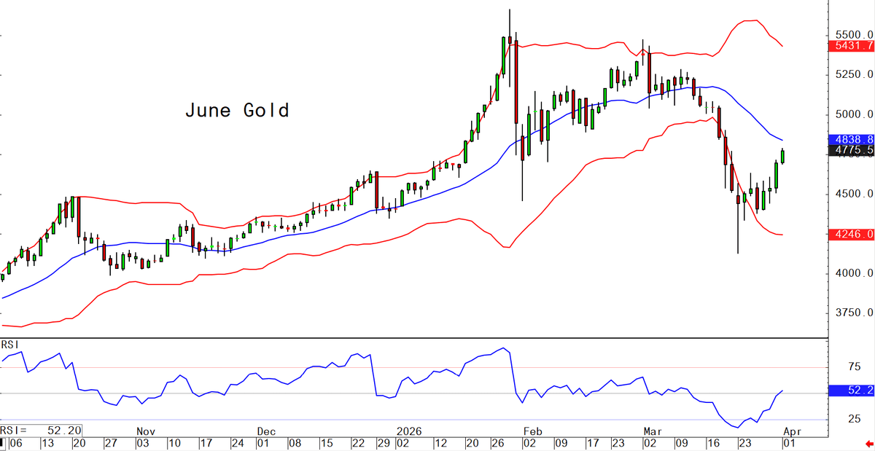The image size is (875, 451).
Task: Select the 4838.8 moving average price tag
Action: click(852, 138)
